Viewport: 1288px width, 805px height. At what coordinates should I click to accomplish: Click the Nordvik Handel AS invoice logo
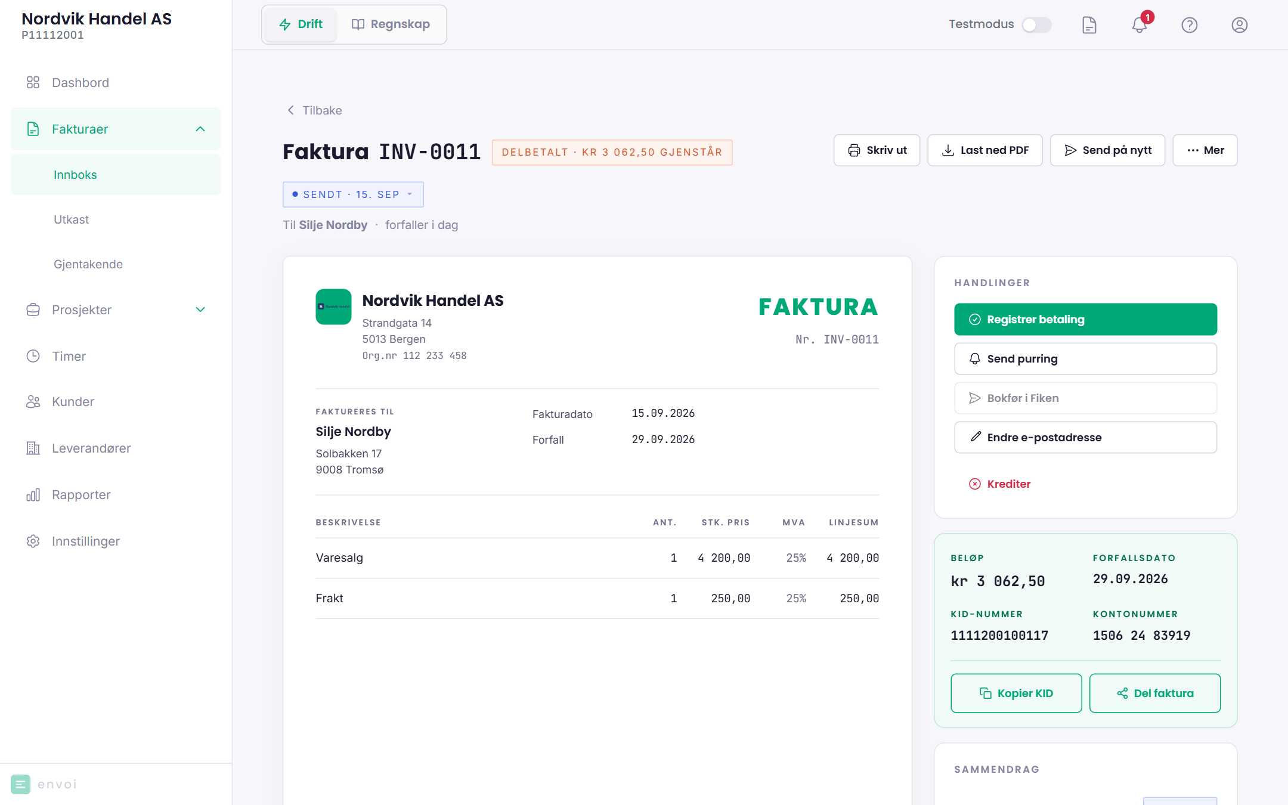click(333, 306)
